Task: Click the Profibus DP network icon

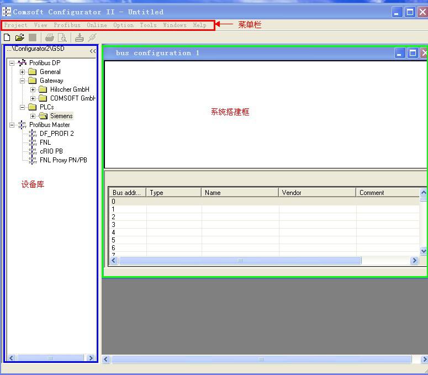Action: pos(22,63)
